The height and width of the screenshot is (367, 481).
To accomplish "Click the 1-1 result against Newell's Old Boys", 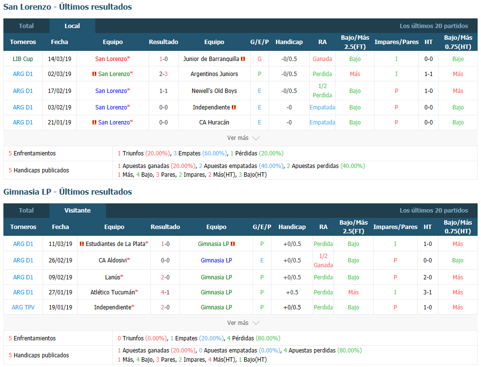I will tap(164, 91).
